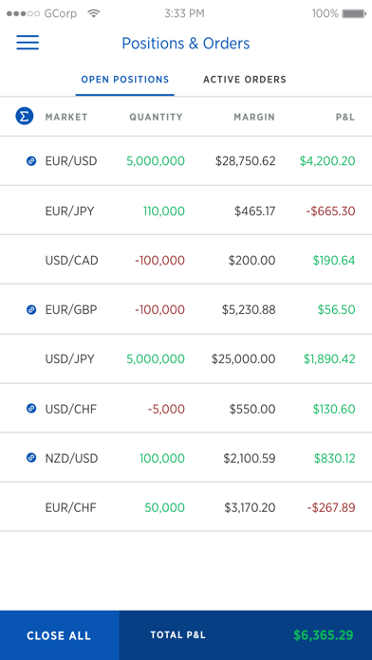Switch to the Active Orders tab
Viewport: 372px width, 660px height.
(245, 80)
